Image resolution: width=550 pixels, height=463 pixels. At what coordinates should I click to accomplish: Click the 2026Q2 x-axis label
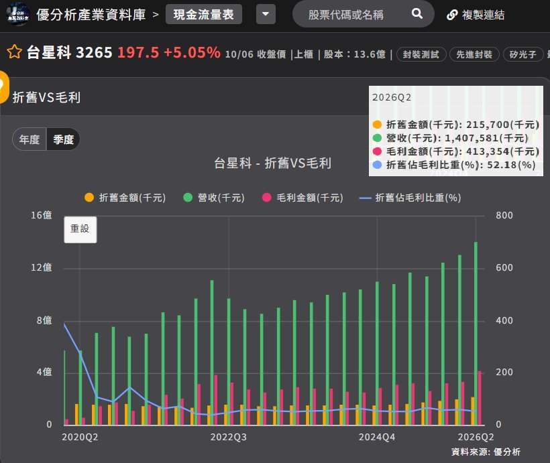(476, 437)
